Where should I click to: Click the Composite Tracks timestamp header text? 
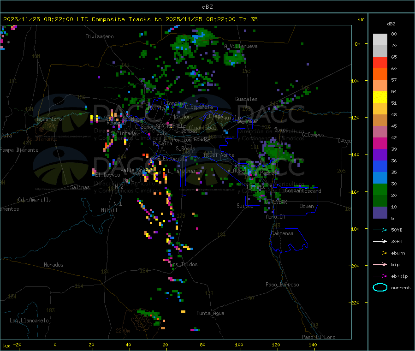pyautogui.click(x=130, y=19)
